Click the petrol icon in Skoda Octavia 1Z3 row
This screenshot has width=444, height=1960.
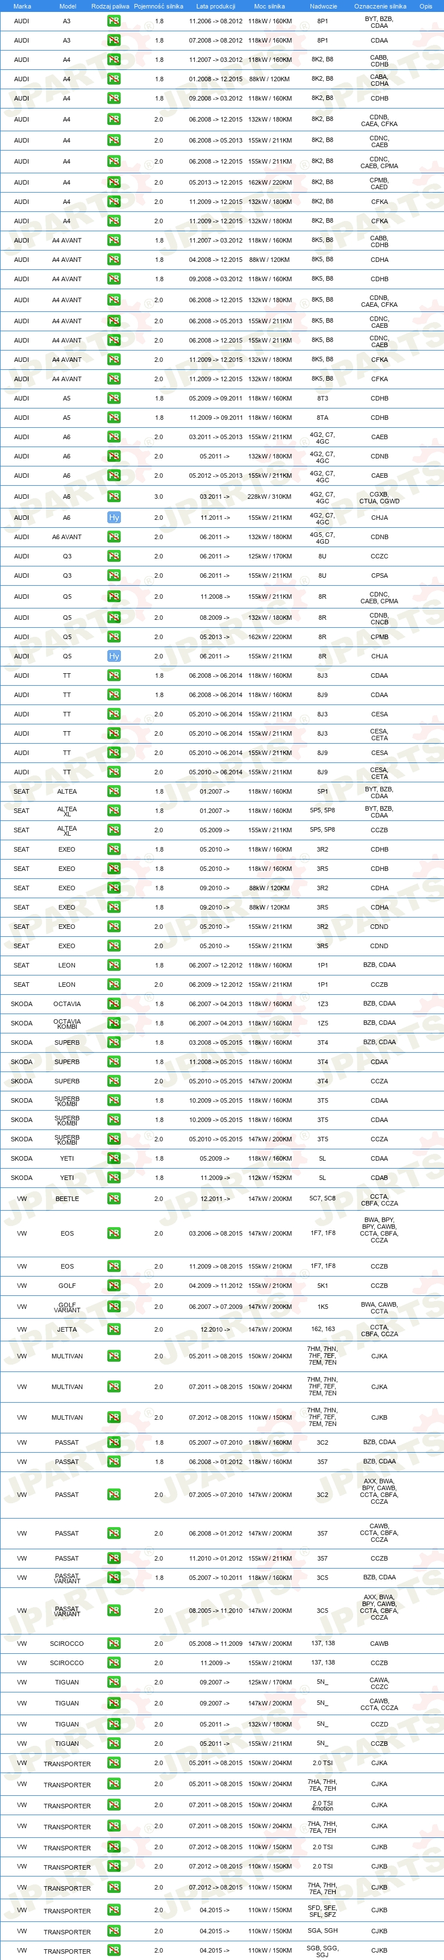tap(114, 1004)
